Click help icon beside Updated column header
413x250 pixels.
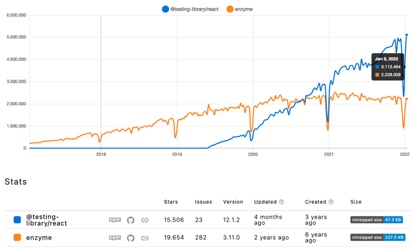(282, 202)
